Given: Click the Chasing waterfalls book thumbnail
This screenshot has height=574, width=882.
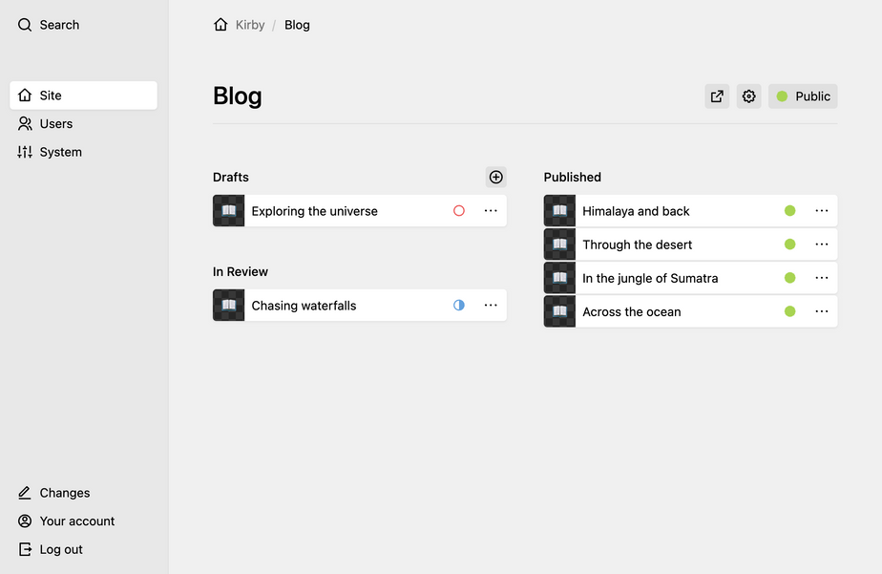Looking at the screenshot, I should coord(229,306).
